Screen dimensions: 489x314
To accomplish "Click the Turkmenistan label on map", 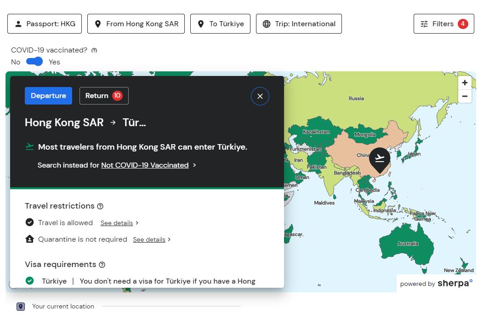I will 306,149.
